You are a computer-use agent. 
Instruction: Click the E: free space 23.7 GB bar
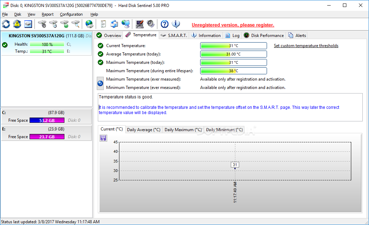(47, 137)
